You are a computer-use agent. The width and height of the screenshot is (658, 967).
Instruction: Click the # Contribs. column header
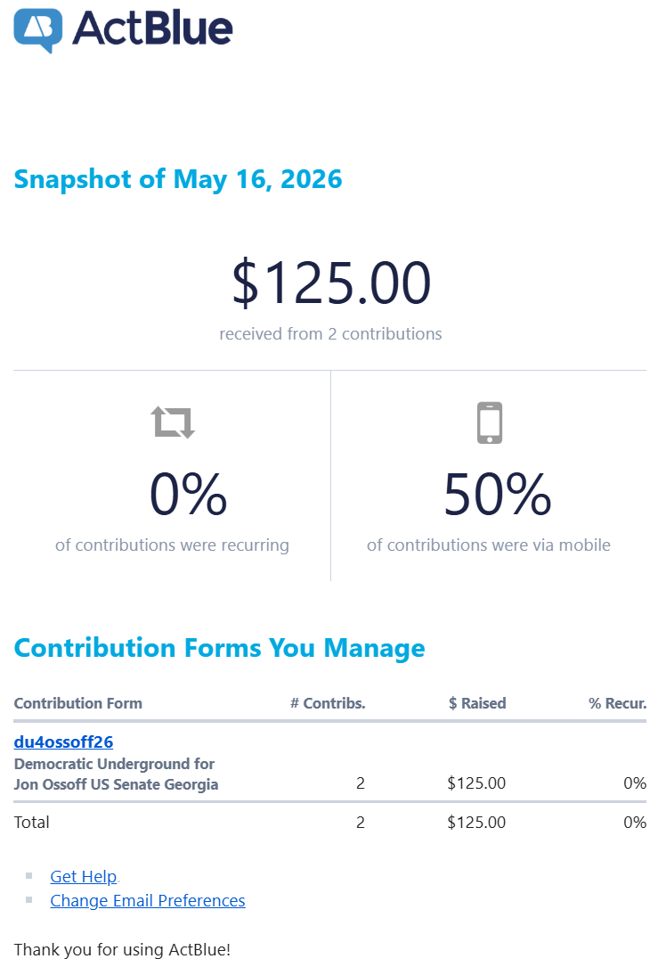[328, 703]
